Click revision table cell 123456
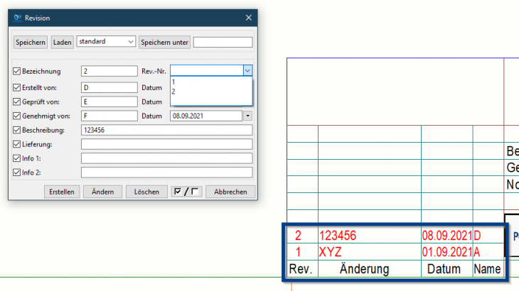 point(338,236)
